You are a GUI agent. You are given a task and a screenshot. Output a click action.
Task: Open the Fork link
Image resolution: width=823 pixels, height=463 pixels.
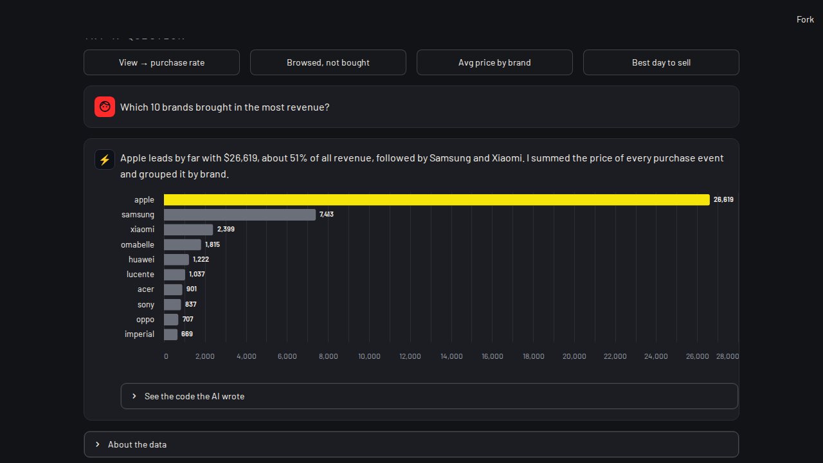pyautogui.click(x=805, y=19)
